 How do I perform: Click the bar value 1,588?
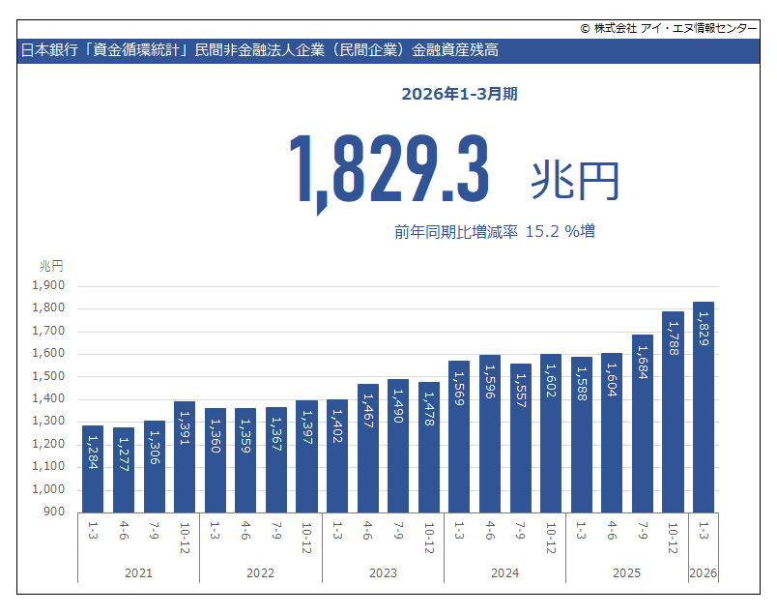582,384
